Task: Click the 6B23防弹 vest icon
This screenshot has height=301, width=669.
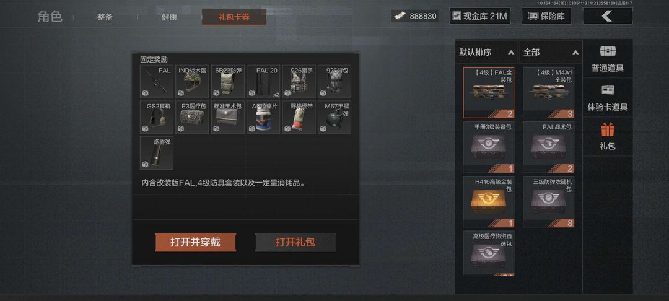Action: click(x=228, y=81)
